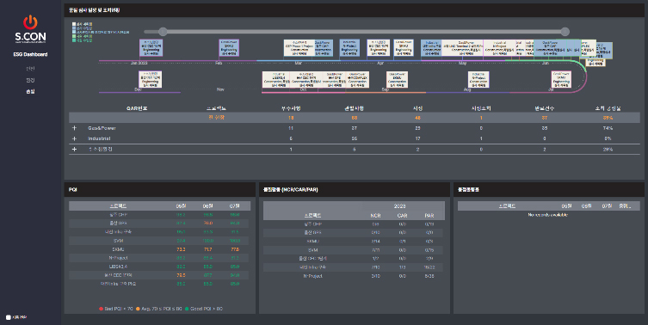This screenshot has height=325, width=648.
Task: Select the SKMU row in PQI table
Action: [159, 249]
